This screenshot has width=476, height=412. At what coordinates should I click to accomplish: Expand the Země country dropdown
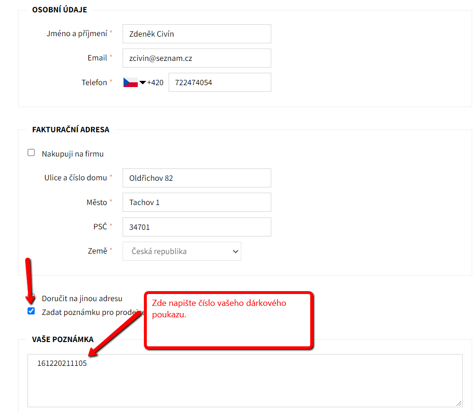tap(182, 251)
